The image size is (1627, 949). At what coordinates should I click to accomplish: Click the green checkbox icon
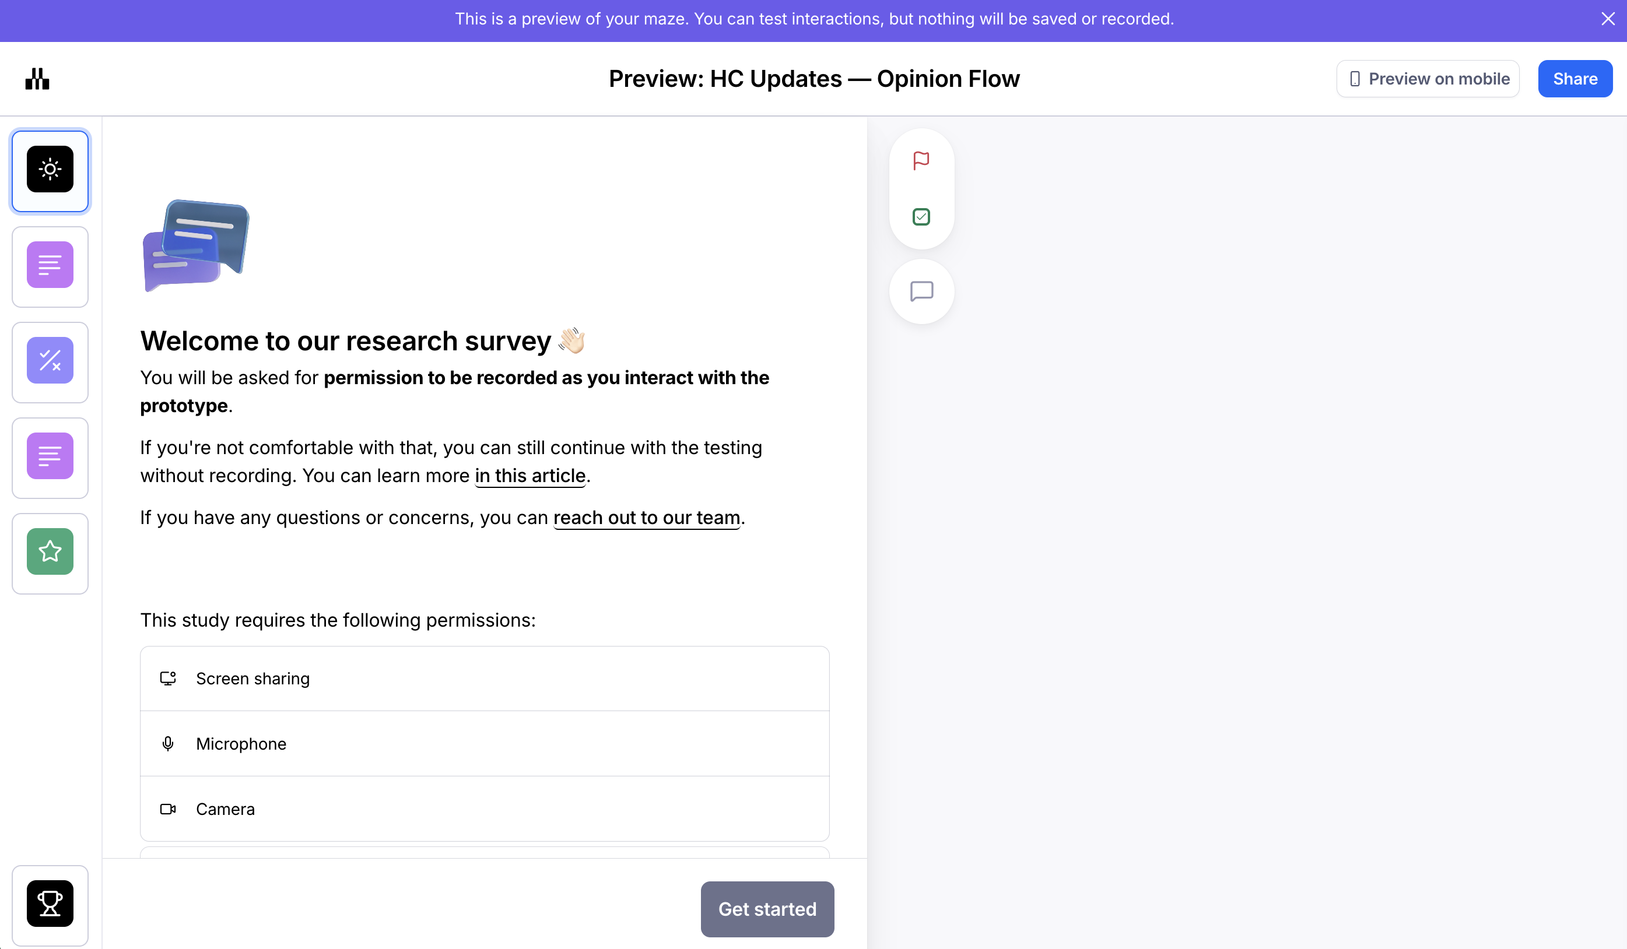(x=921, y=217)
